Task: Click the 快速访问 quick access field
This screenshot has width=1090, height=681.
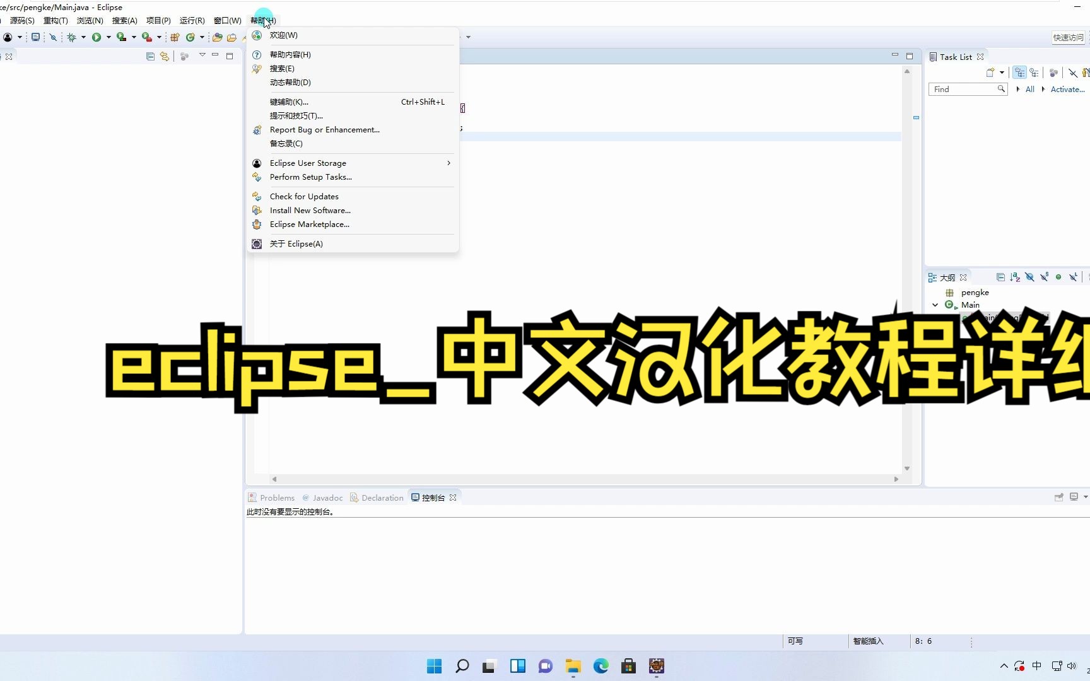Action: pos(1069,38)
